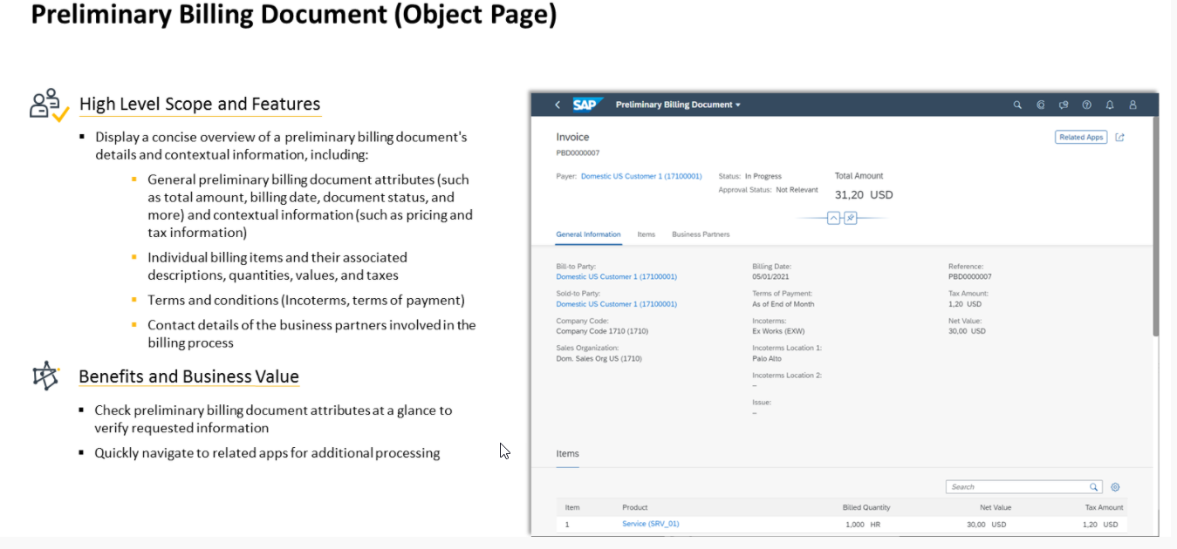Switch to the Business Partners tab

(701, 234)
